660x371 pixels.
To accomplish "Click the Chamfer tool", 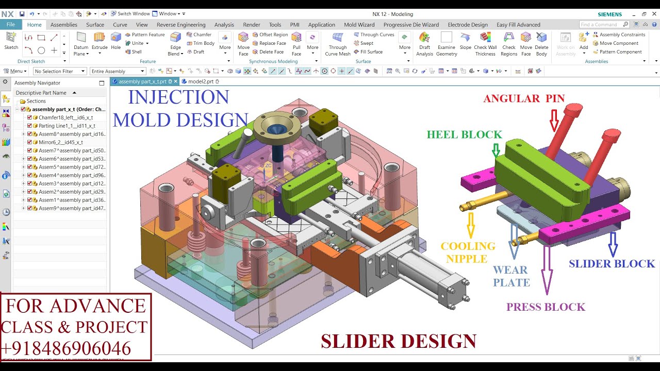I will coord(199,35).
